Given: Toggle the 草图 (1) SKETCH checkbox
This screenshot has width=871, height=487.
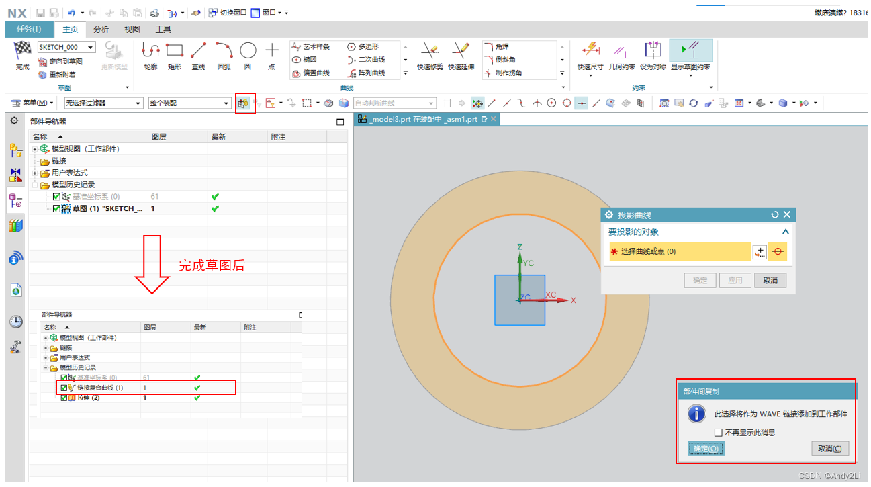Looking at the screenshot, I should pos(57,209).
